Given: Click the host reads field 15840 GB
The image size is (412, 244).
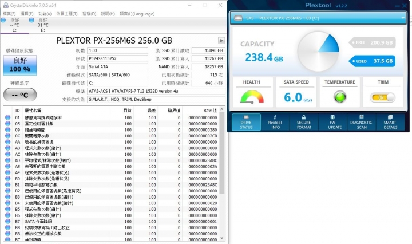Looking at the screenshot, I should (208, 50).
